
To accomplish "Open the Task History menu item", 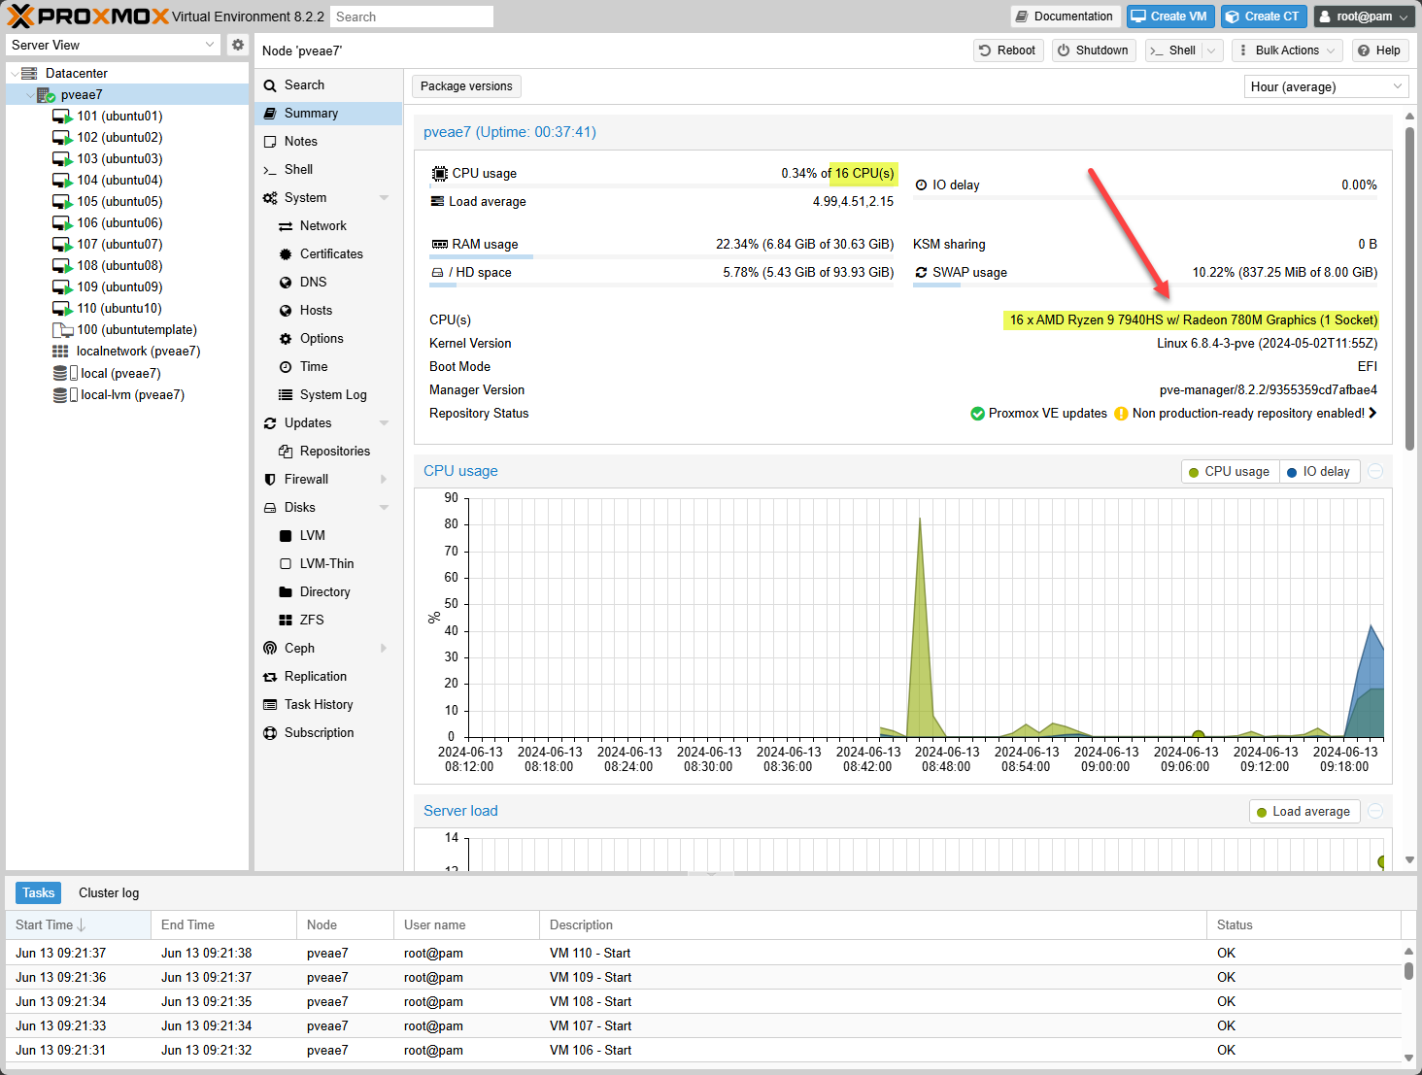I will click(328, 705).
